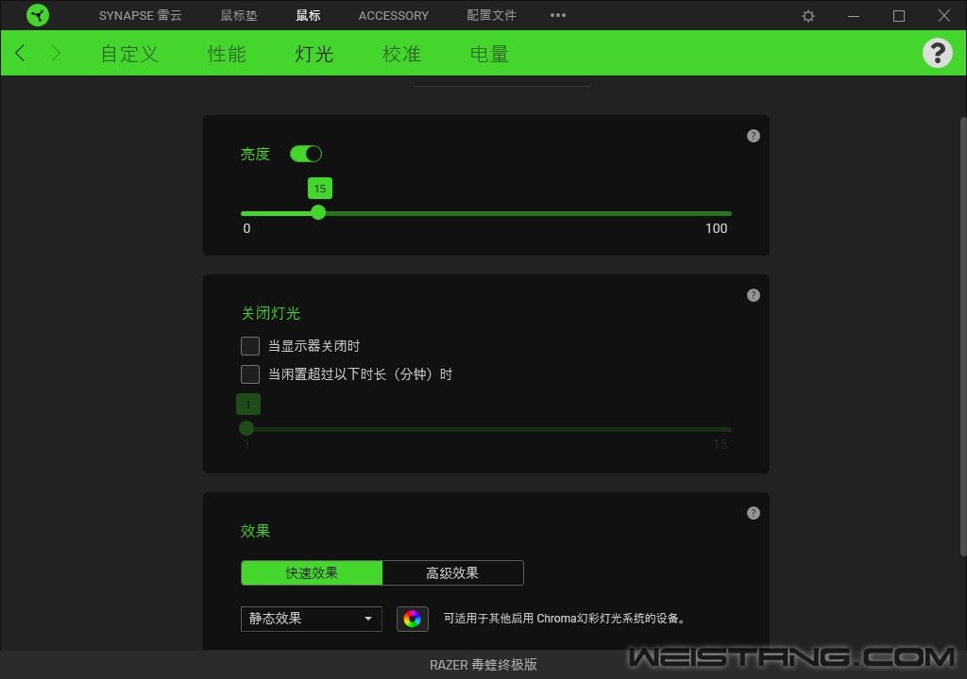
Task: Click the brightness slider handle at 15
Action: point(318,212)
